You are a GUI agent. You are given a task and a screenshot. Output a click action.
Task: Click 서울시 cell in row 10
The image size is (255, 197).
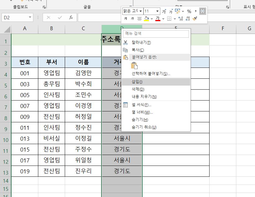(x=122, y=138)
